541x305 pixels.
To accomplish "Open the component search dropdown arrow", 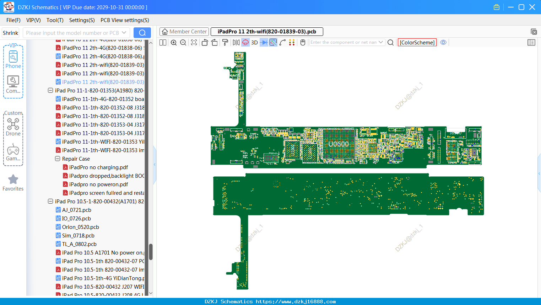I will click(381, 42).
